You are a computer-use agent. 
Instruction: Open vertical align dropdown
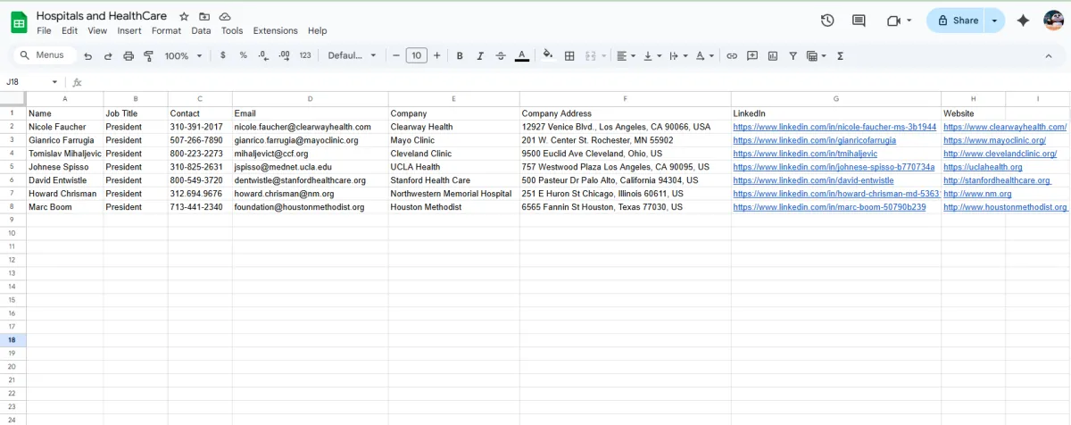[652, 55]
